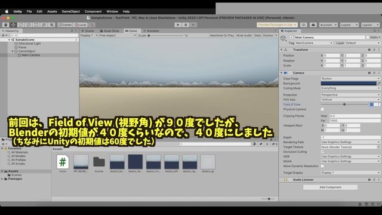
Task: Open the cloud services icon
Action: pos(313,25)
